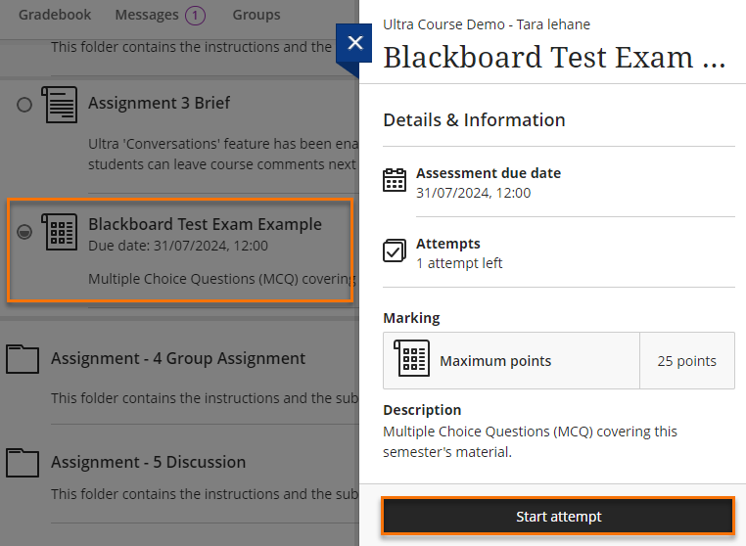
Task: Click the Assignment - 5 Discussion folder icon
Action: point(22,462)
